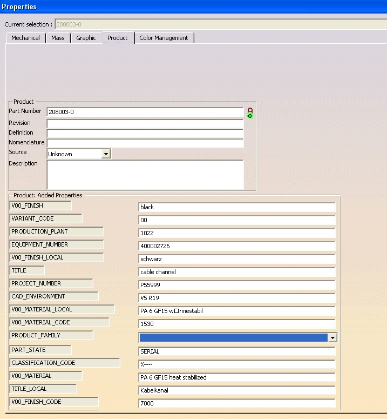Click the PRODUCT_FAMILY property label
The width and height of the screenshot is (387, 419).
point(51,335)
